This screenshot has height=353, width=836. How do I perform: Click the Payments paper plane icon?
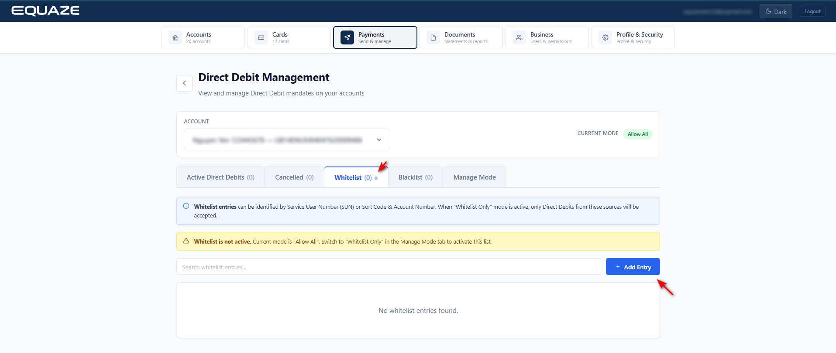pos(347,38)
